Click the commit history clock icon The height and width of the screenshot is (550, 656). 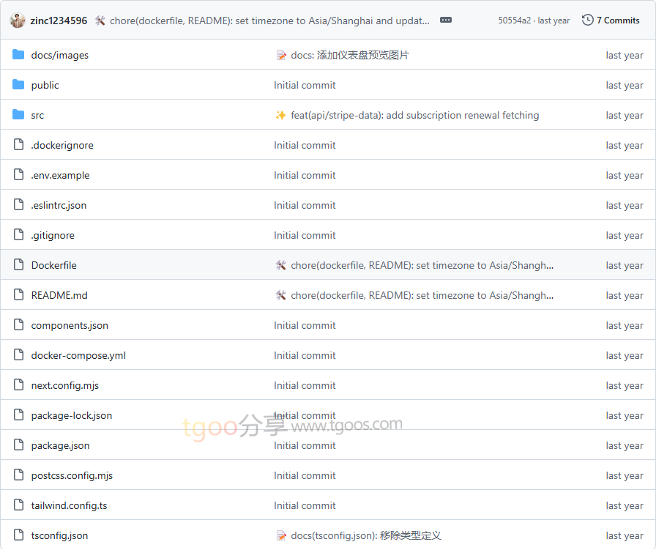tap(587, 20)
